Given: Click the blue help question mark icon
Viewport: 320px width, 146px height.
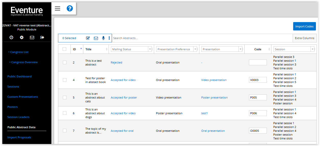Looking at the screenshot, I should pos(70,9).
